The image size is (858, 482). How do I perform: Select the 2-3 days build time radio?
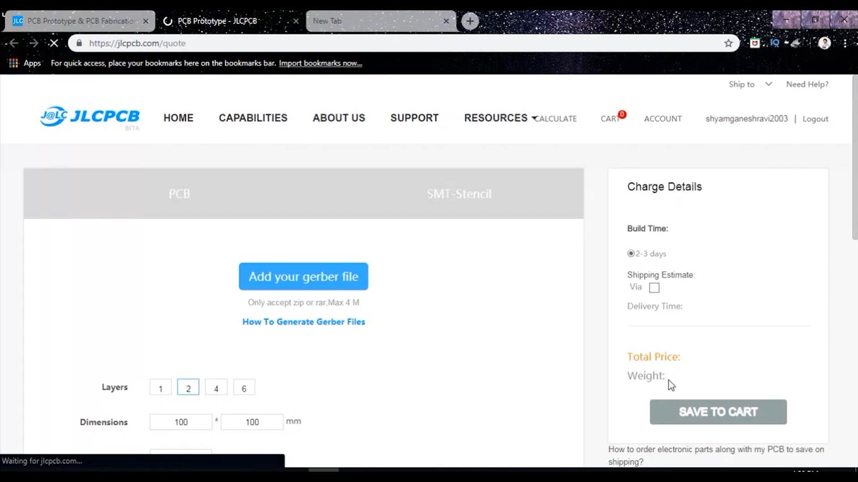[x=631, y=253]
